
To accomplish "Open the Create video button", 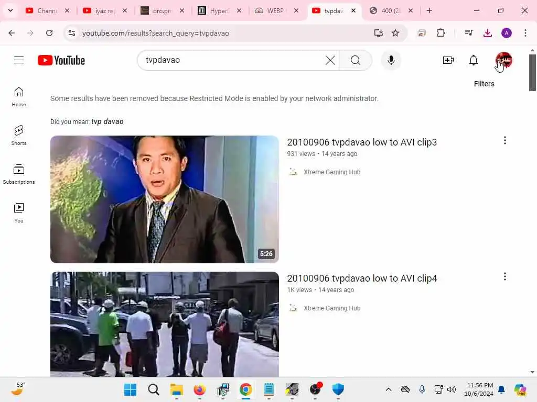I will click(448, 60).
